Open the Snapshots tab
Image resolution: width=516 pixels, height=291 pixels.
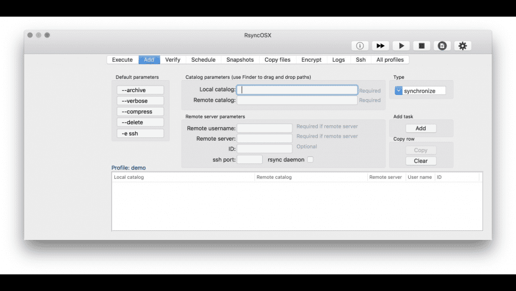point(240,59)
